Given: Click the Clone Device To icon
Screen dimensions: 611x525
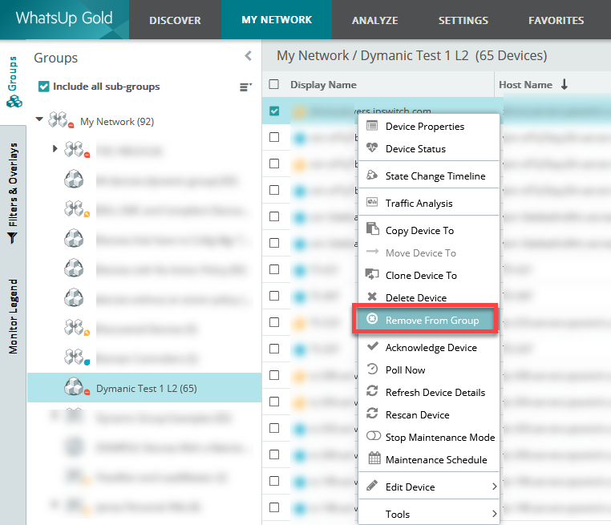Looking at the screenshot, I should point(372,274).
